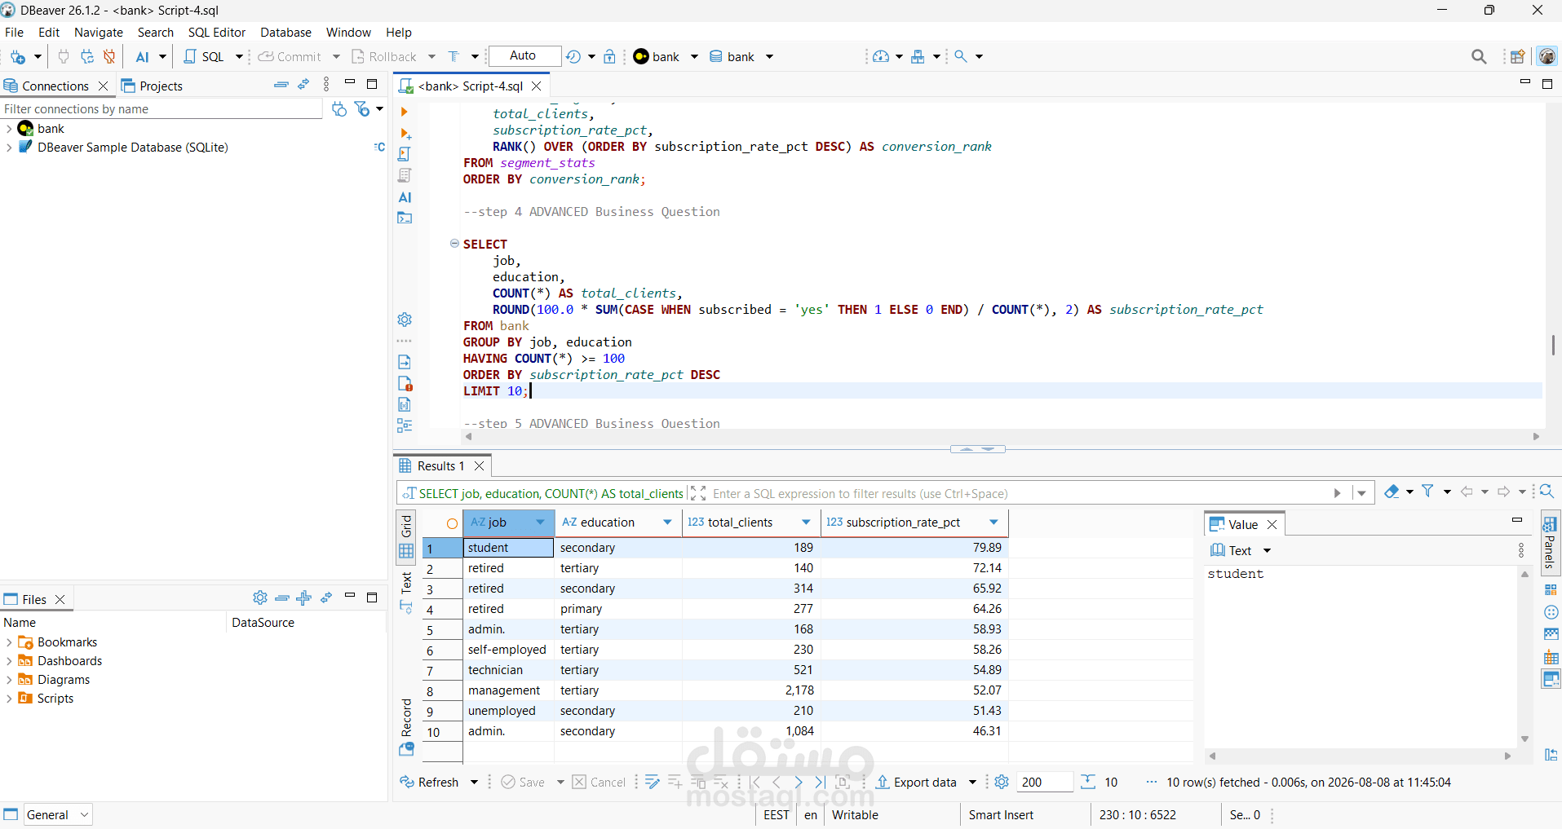This screenshot has height=829, width=1562.
Task: Click the fetch row count icon beside 10
Action: coord(1088,783)
